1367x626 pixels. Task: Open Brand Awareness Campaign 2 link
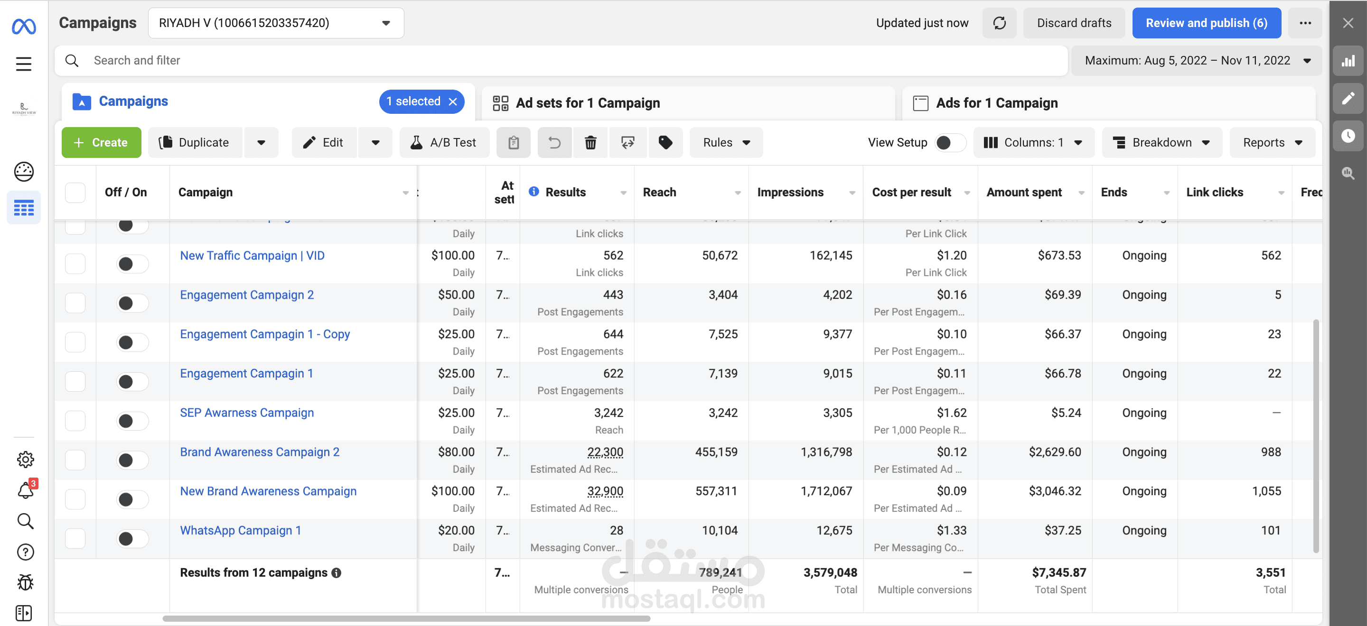coord(260,451)
